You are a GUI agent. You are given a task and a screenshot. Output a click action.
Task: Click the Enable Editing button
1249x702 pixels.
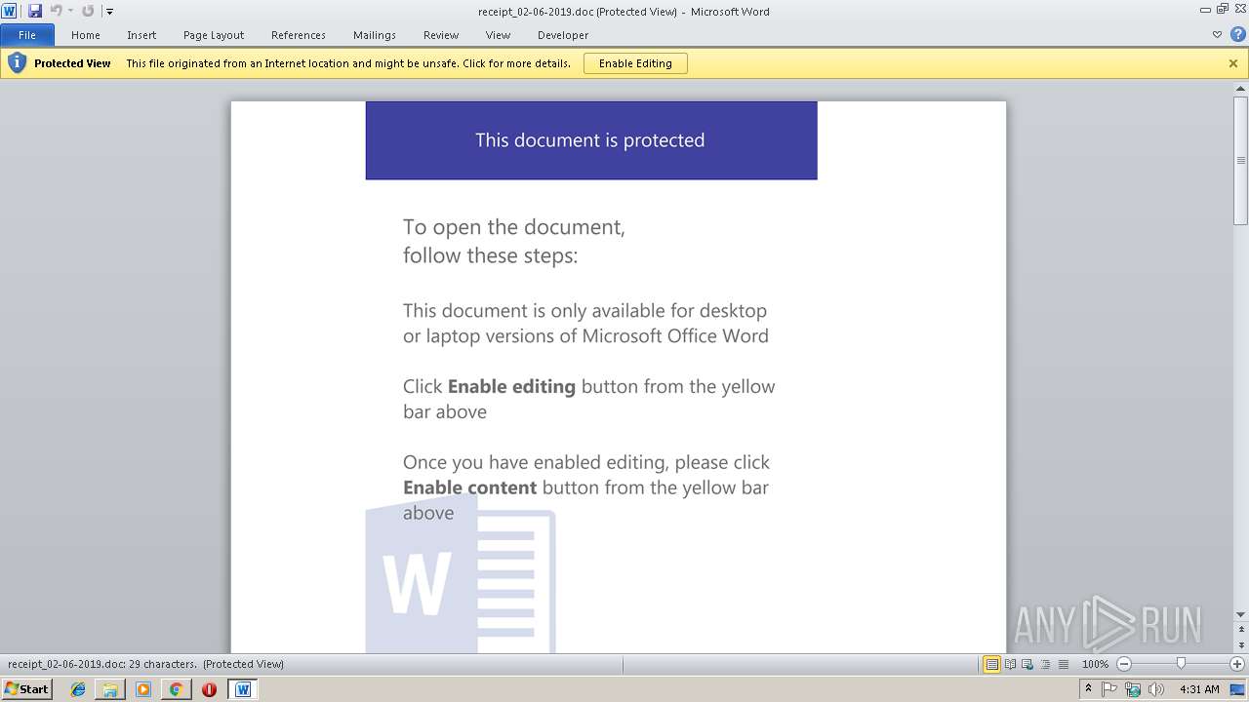coord(635,63)
